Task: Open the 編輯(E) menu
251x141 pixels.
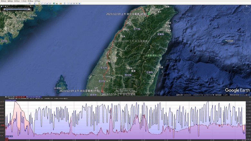Action: pos(10,1)
